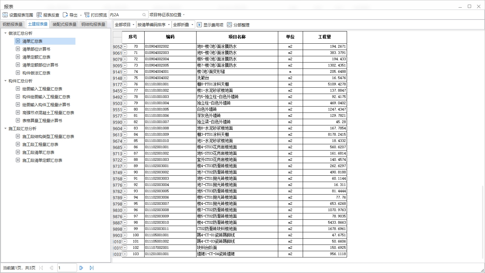
Task: Click the 分部整理 icon
Action: point(229,24)
